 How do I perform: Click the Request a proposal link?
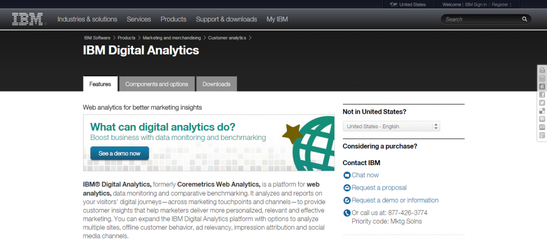(379, 188)
